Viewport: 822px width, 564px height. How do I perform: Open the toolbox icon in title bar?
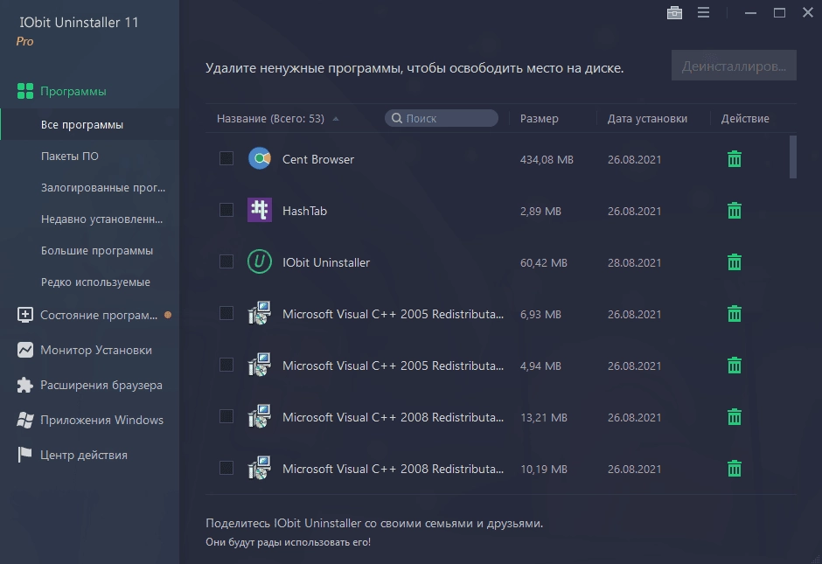click(x=674, y=12)
